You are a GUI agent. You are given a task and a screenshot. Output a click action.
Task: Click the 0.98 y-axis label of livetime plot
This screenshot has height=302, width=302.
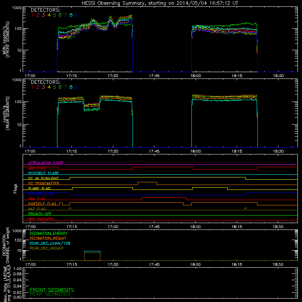point(17,274)
